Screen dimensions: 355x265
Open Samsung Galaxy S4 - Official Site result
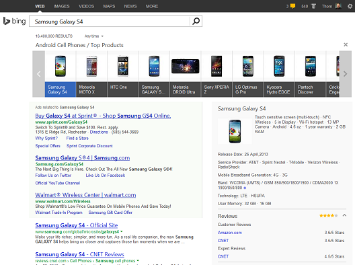[x=77, y=225]
